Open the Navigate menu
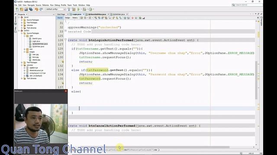 [31, 5]
